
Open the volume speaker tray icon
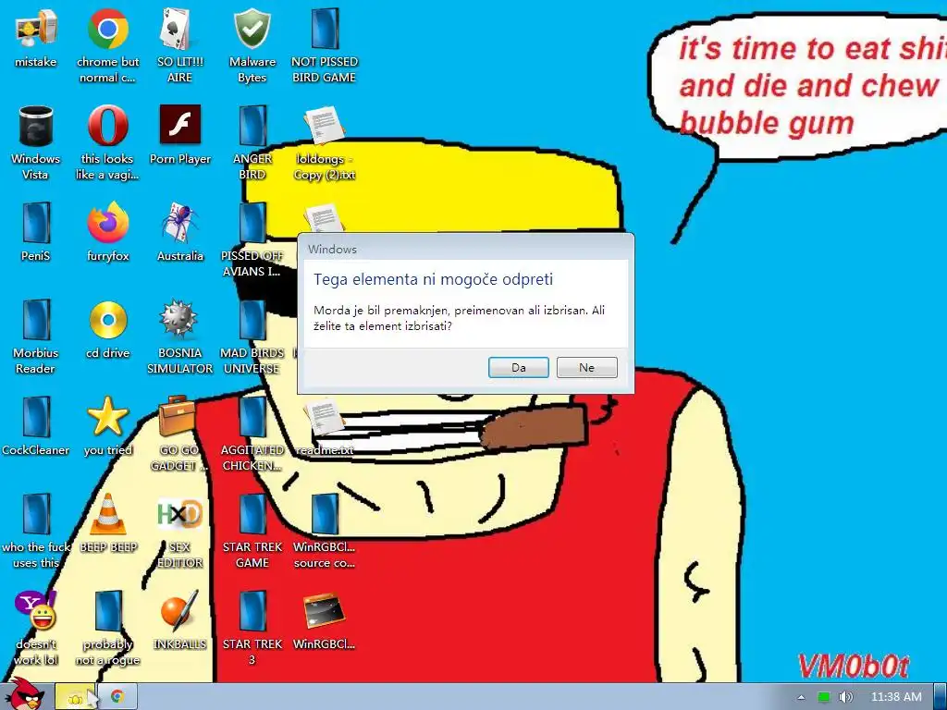[x=845, y=697]
